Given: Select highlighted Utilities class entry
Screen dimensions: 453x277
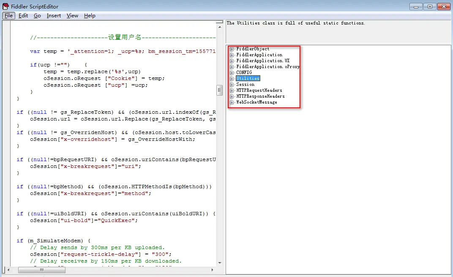Looking at the screenshot, I should [248, 78].
